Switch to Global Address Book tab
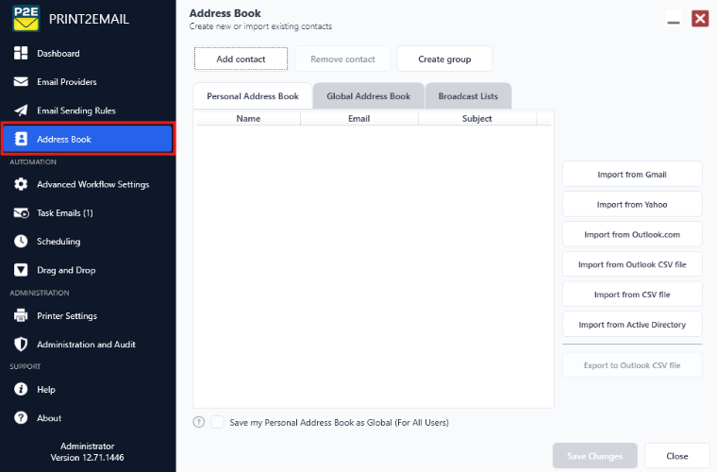Image resolution: width=717 pixels, height=472 pixels. click(x=368, y=96)
